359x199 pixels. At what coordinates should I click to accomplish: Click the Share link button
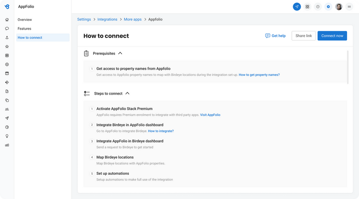pos(304,36)
